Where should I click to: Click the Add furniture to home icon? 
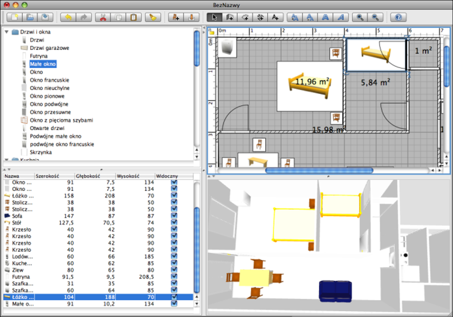[176, 17]
